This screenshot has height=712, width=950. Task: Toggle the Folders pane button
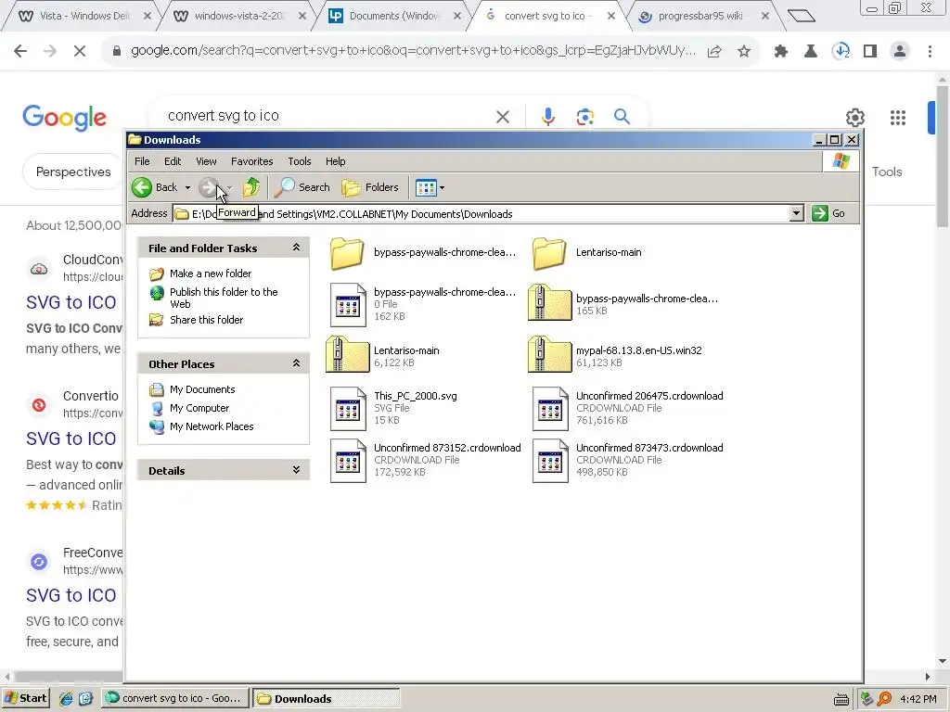click(x=370, y=187)
